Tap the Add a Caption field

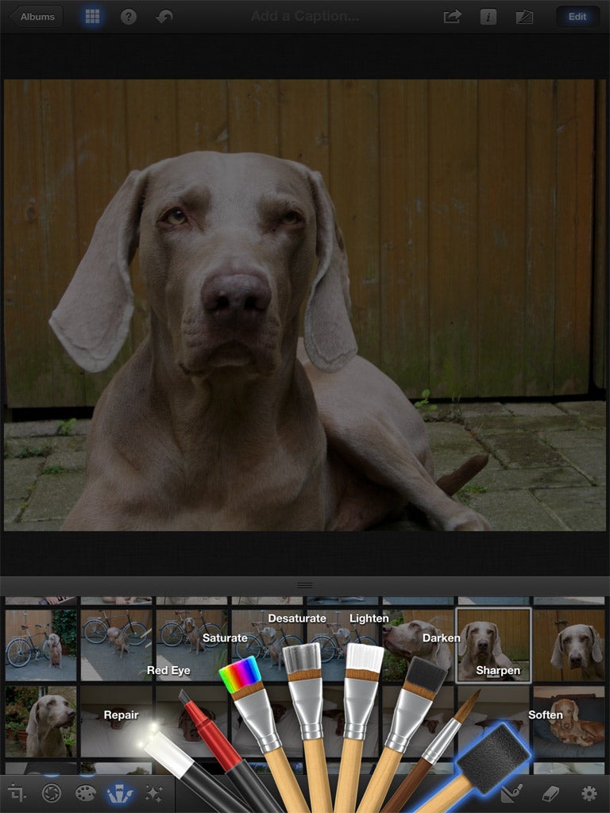pos(305,17)
